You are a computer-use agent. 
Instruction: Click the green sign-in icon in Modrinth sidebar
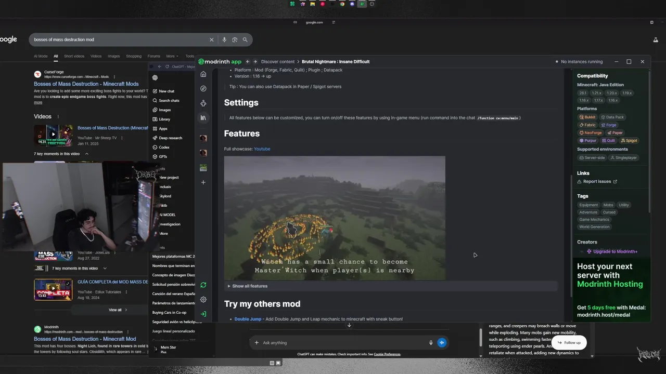(203, 314)
